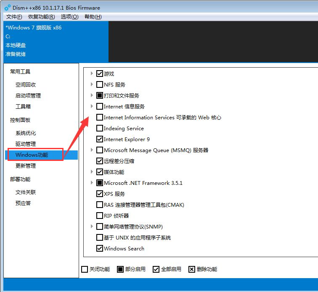Enable the Indexing Service checkbox

click(x=100, y=128)
